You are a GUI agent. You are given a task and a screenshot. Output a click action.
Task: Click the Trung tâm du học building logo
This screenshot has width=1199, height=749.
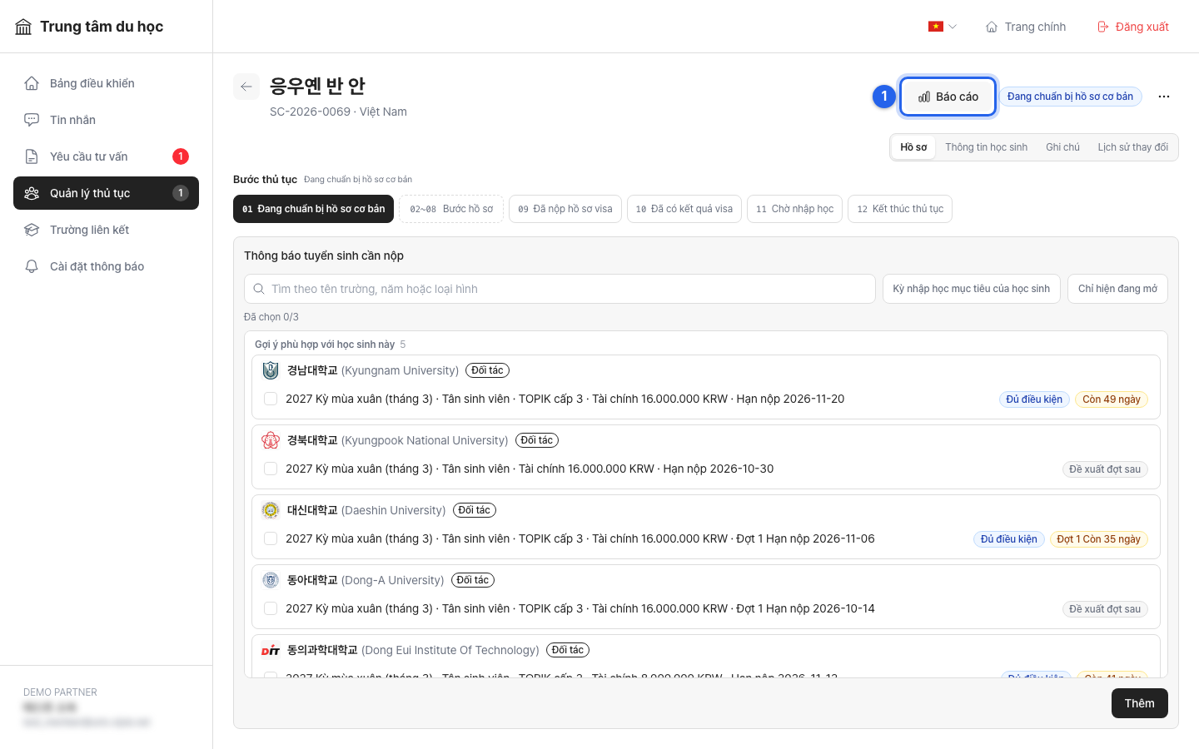click(x=23, y=27)
